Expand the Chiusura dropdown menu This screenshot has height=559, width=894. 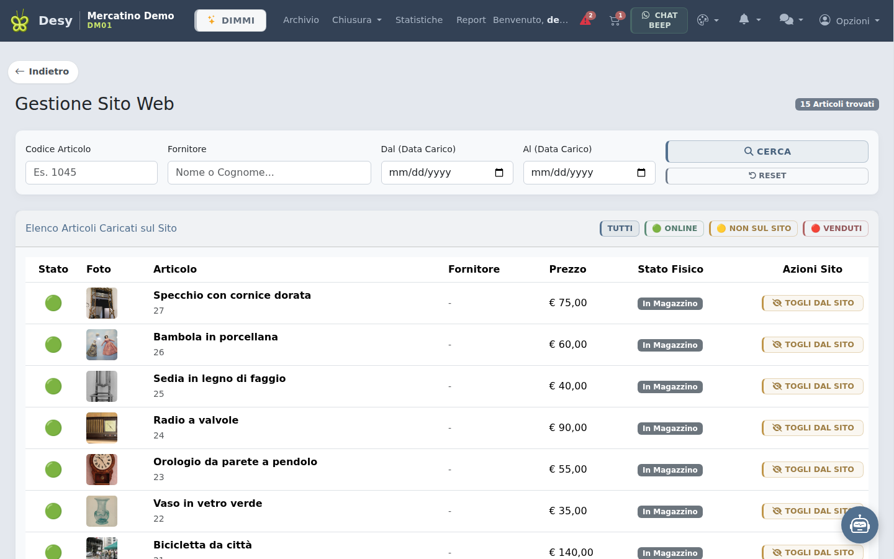(x=357, y=20)
